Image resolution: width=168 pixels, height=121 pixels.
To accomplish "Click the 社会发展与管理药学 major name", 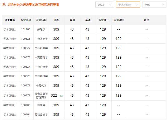I will click(x=41, y=95).
